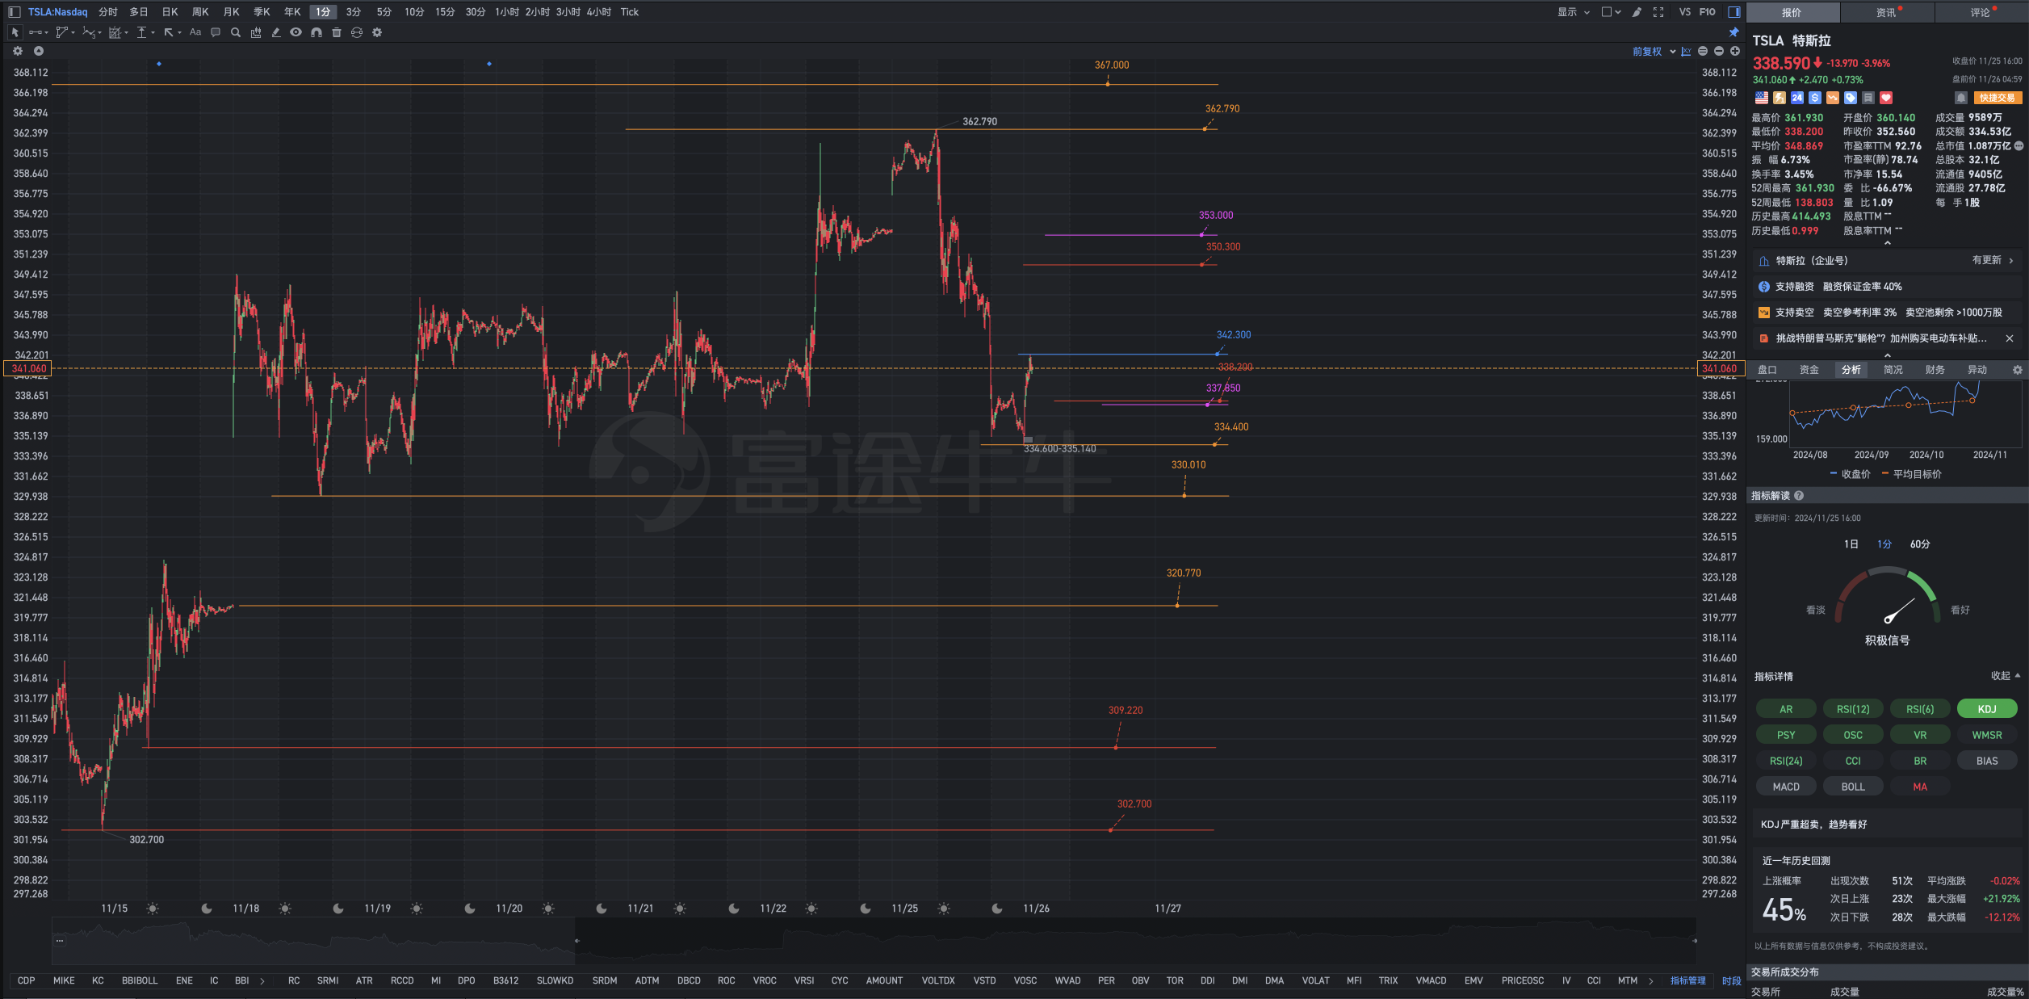Viewport: 2029px width, 999px height.
Task: Zoom in chart with plus icon
Action: point(1735,51)
